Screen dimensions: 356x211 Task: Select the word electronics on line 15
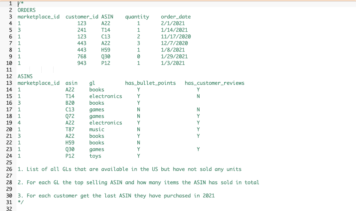105,96
